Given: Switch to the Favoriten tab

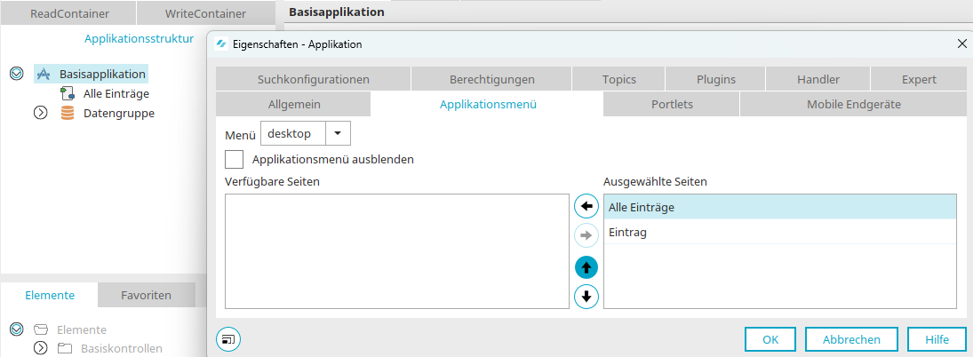Looking at the screenshot, I should (x=147, y=295).
